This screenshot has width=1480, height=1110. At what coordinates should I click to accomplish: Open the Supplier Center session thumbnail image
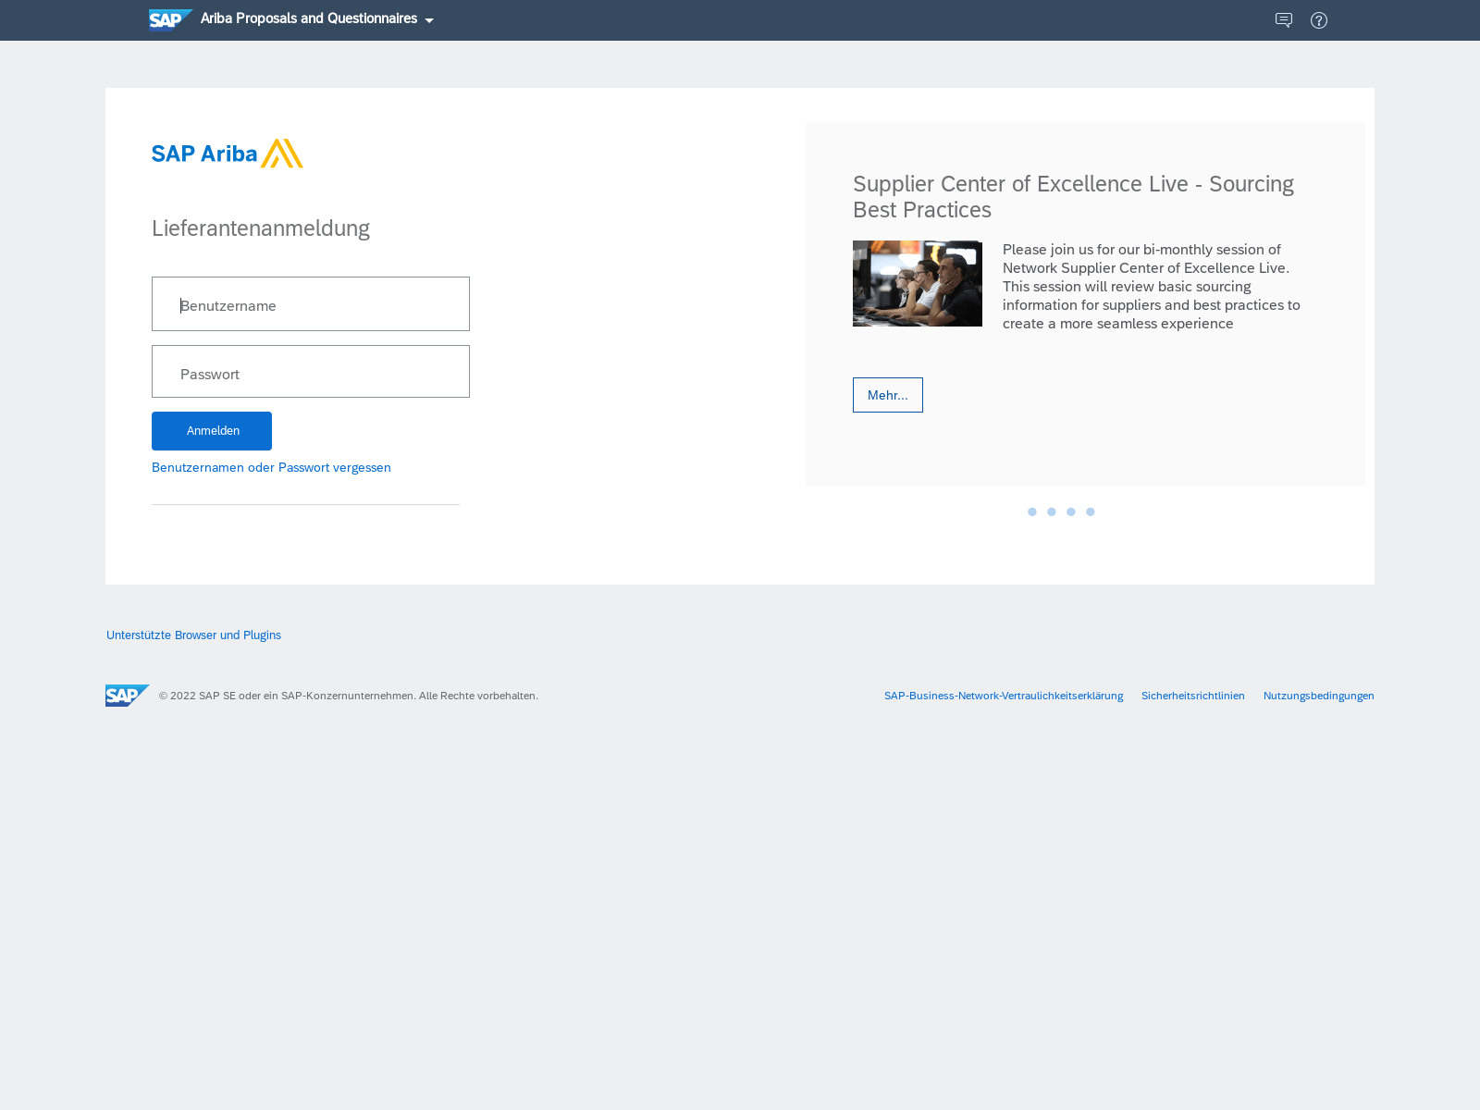(x=918, y=283)
